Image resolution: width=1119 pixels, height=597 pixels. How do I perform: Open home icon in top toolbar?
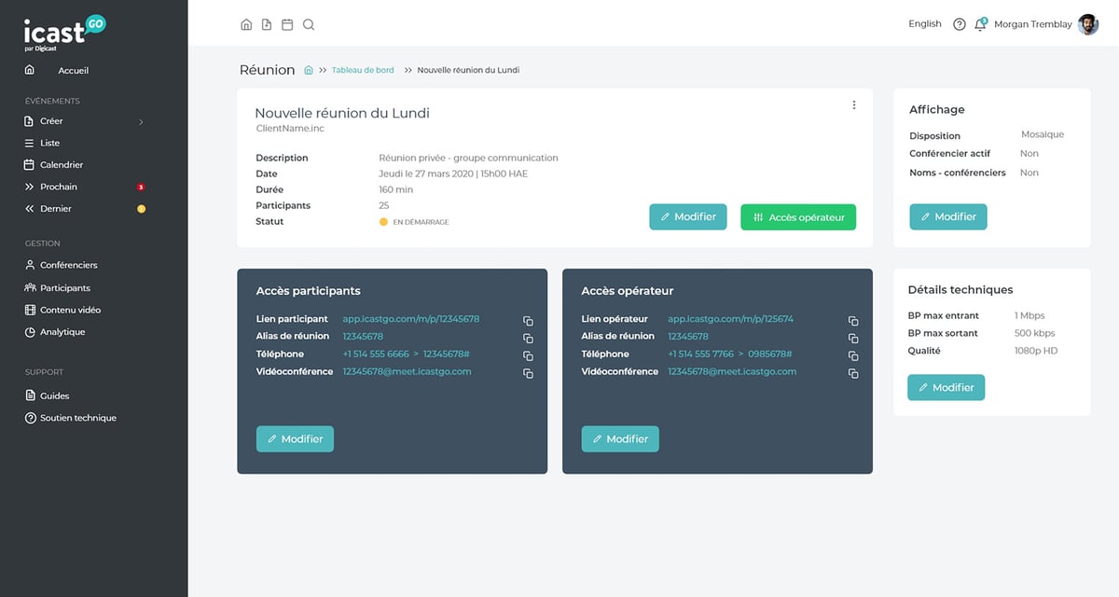246,24
